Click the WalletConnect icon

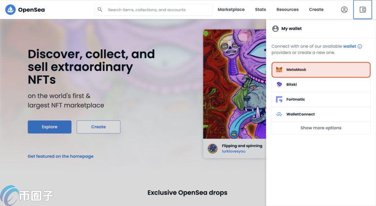pos(279,114)
